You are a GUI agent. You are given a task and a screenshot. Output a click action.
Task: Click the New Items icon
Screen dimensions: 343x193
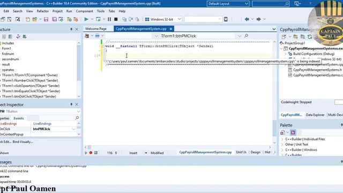tap(28, 19)
